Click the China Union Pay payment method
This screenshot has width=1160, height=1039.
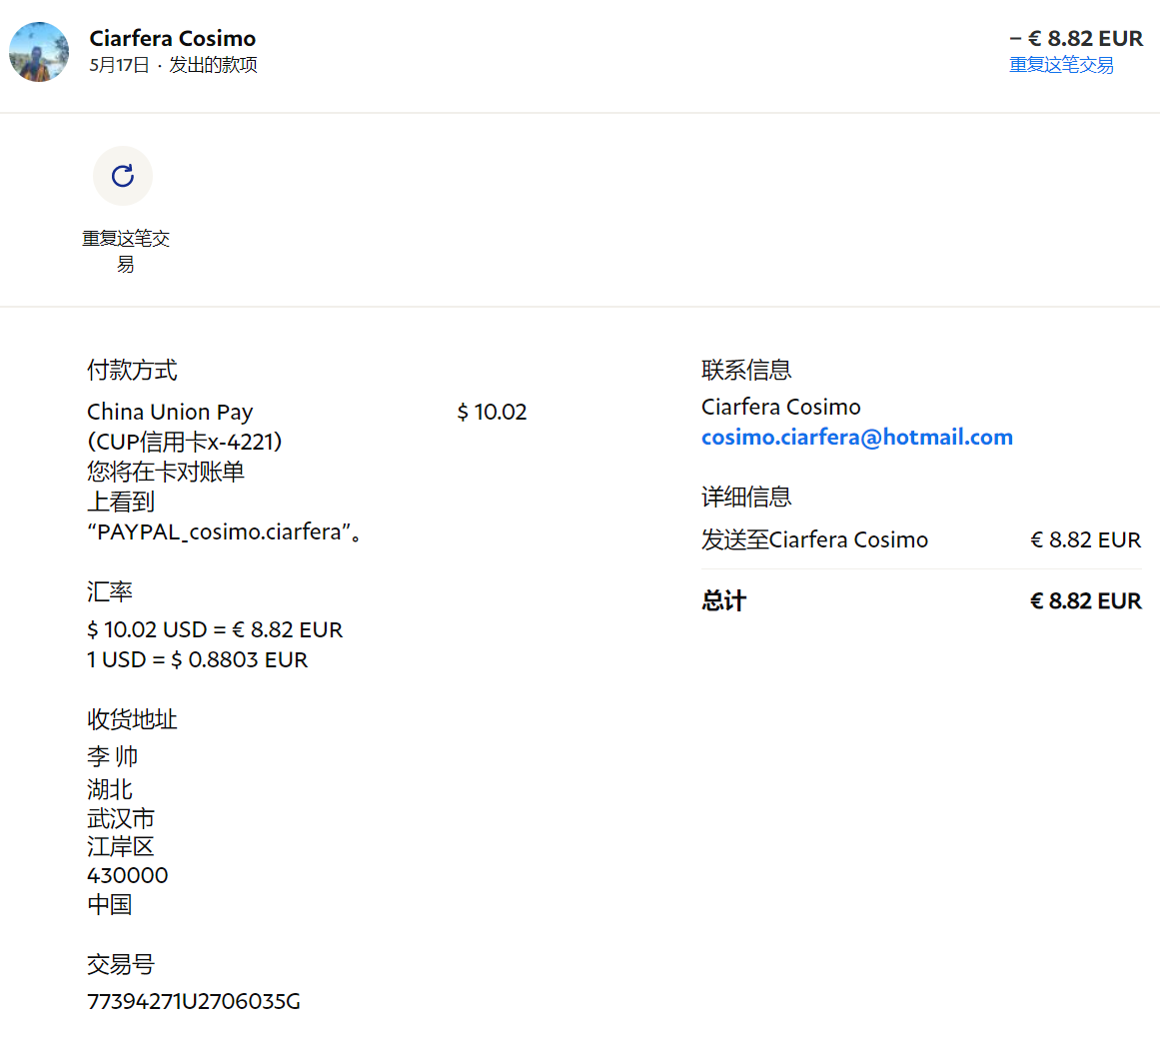click(170, 412)
